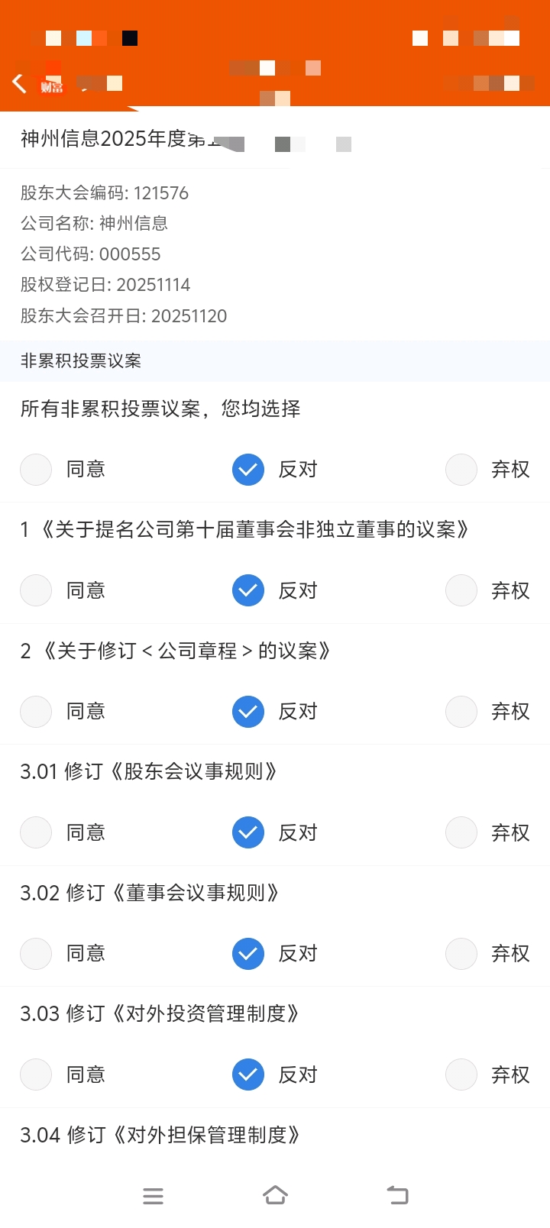Viewport: 550px width, 1228px height.
Task: Select 同意 for all non-cumulative proposals
Action: coord(36,470)
